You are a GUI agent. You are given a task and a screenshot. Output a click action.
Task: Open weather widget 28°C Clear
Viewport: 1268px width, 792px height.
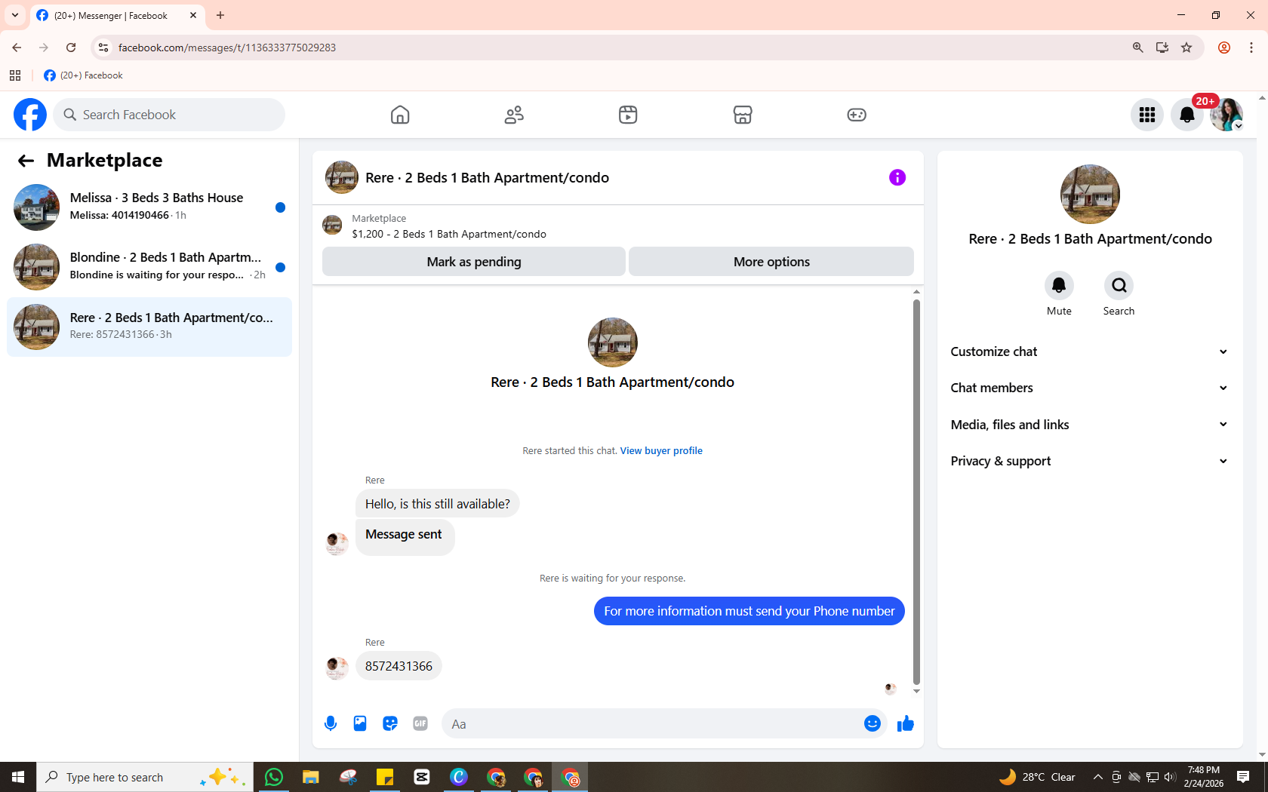pyautogui.click(x=1037, y=777)
